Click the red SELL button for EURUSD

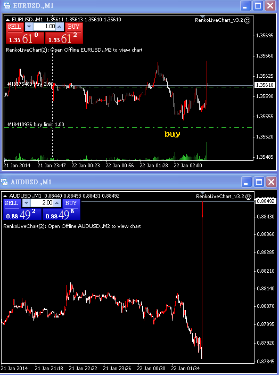click(14, 27)
